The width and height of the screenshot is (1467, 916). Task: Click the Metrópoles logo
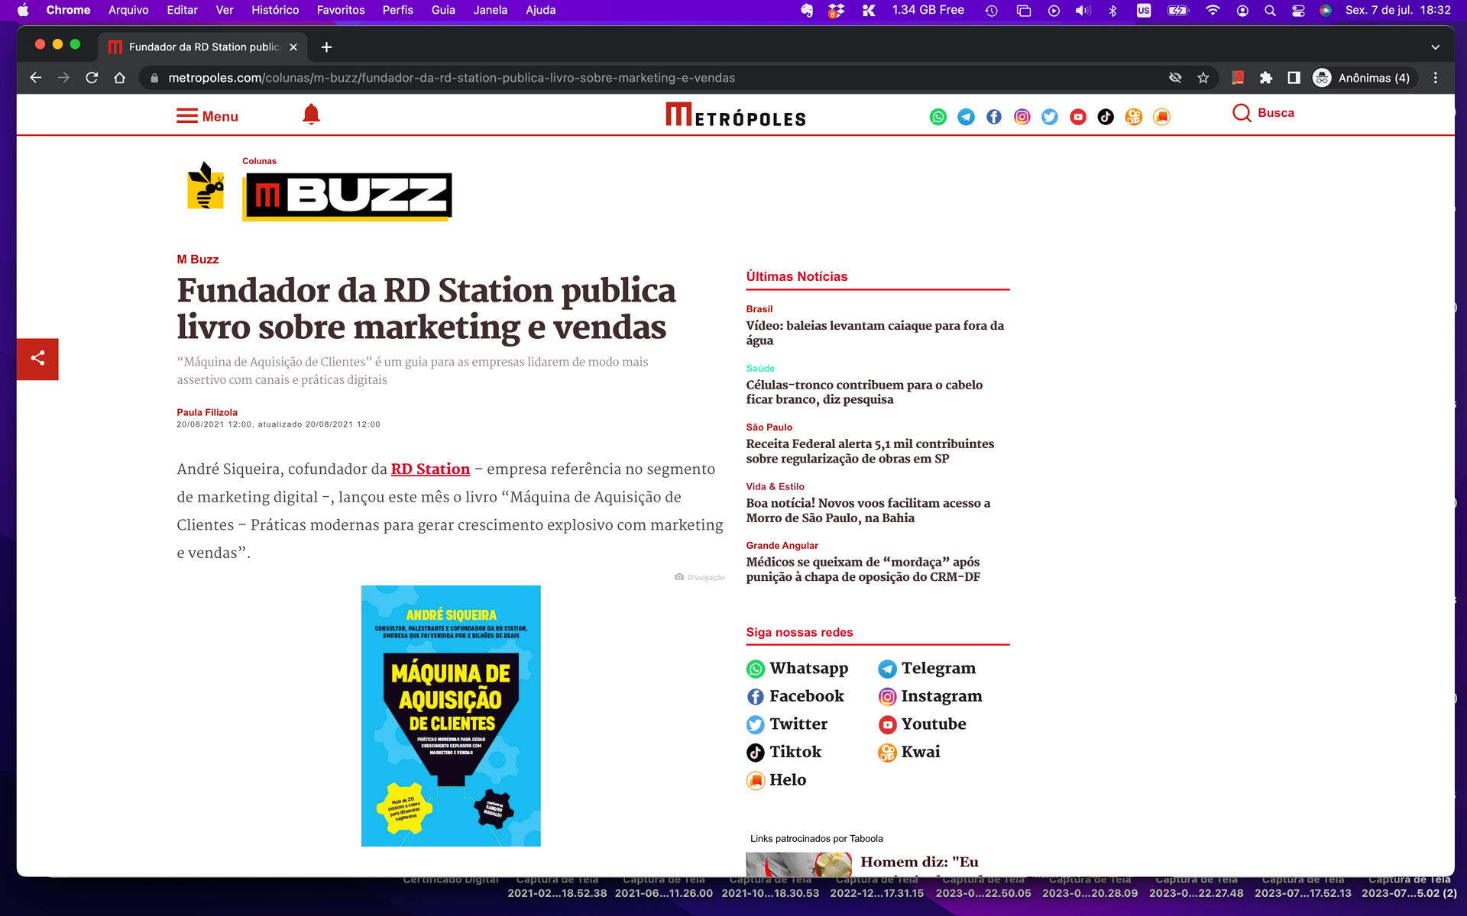coord(736,114)
